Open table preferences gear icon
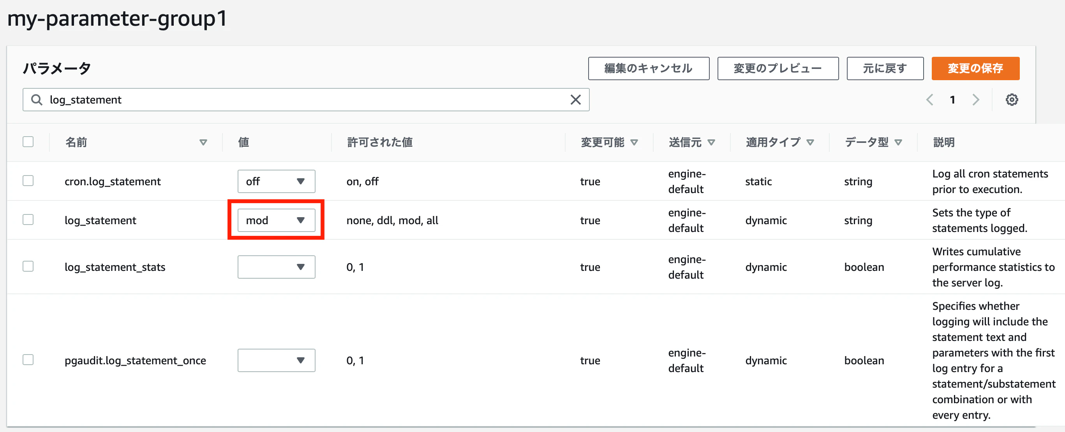The height and width of the screenshot is (432, 1065). 1012,100
